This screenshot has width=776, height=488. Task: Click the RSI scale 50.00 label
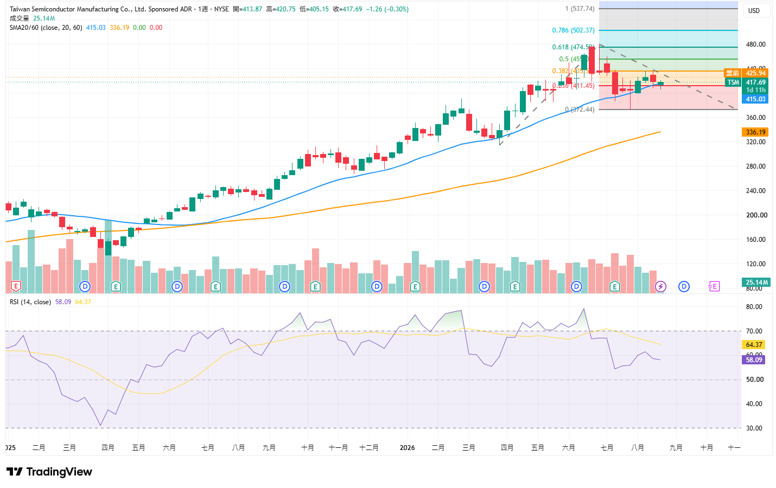click(754, 380)
